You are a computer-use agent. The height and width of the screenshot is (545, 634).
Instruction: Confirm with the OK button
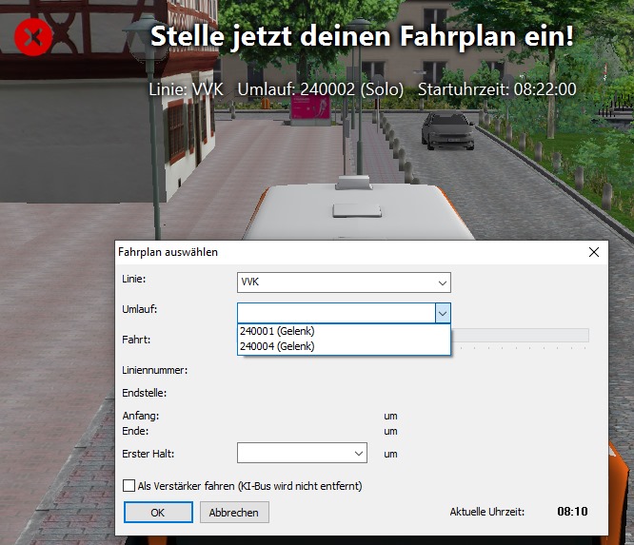158,513
